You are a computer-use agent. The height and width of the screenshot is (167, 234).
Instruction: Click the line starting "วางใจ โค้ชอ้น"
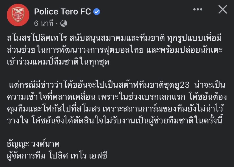[x=115, y=120]
